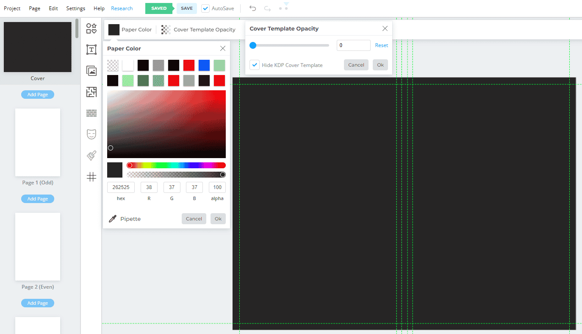This screenshot has height=334, width=582.
Task: Open the images tool in sidebar
Action: coord(91,71)
